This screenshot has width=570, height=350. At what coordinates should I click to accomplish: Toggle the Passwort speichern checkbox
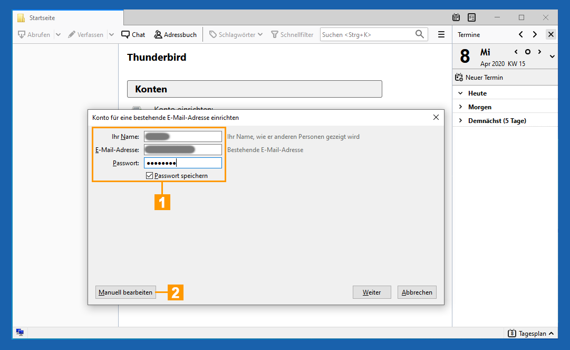[x=150, y=176]
